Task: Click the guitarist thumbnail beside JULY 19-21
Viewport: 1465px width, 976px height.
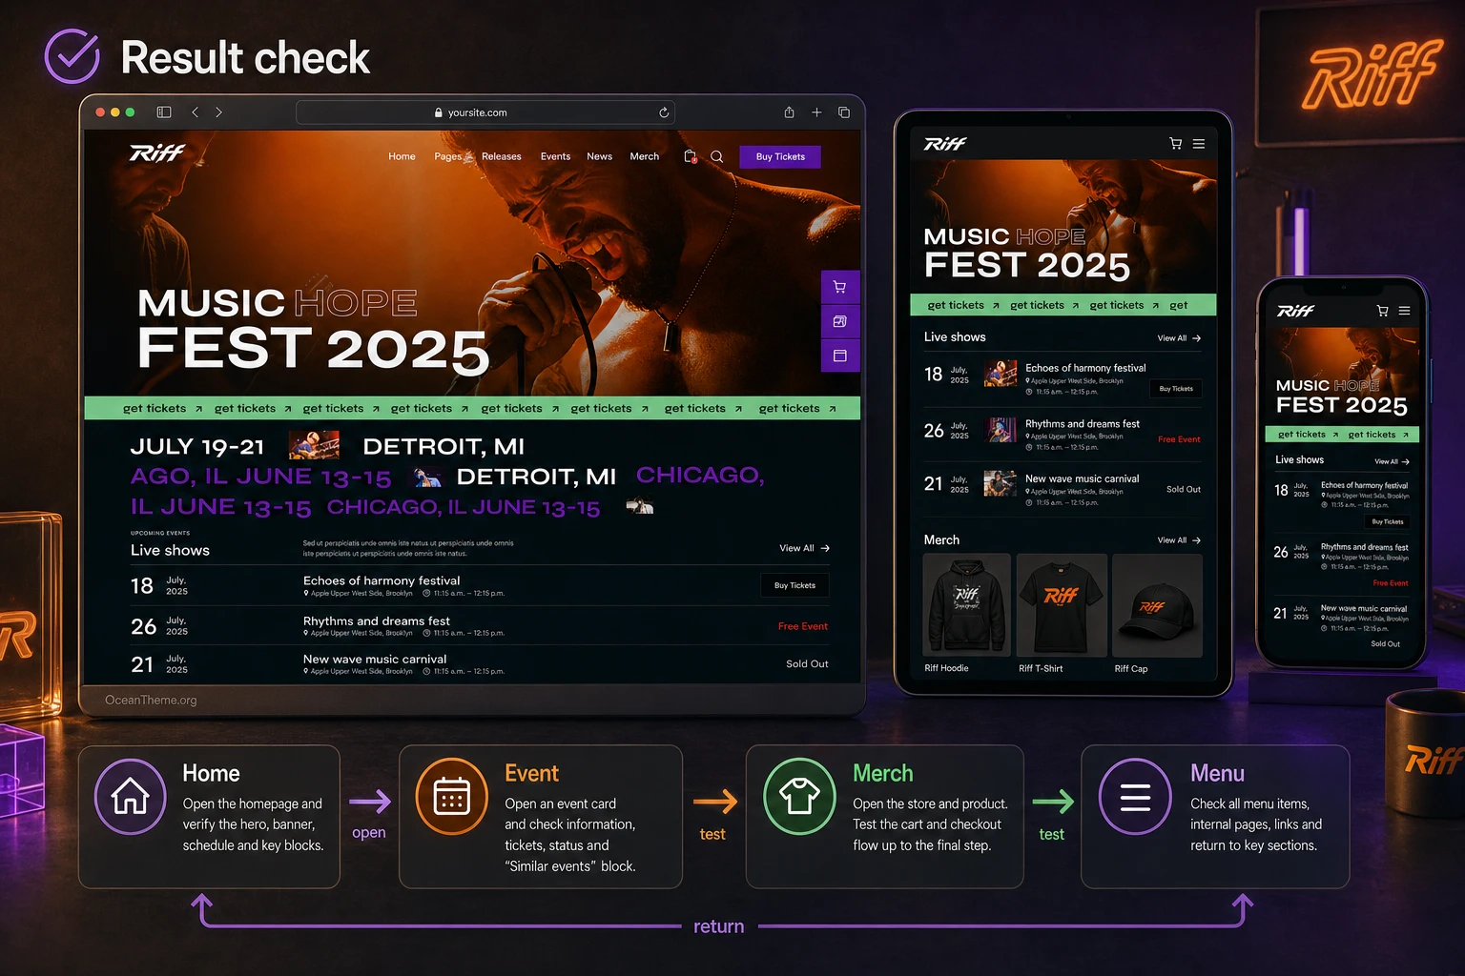Action: click(314, 445)
